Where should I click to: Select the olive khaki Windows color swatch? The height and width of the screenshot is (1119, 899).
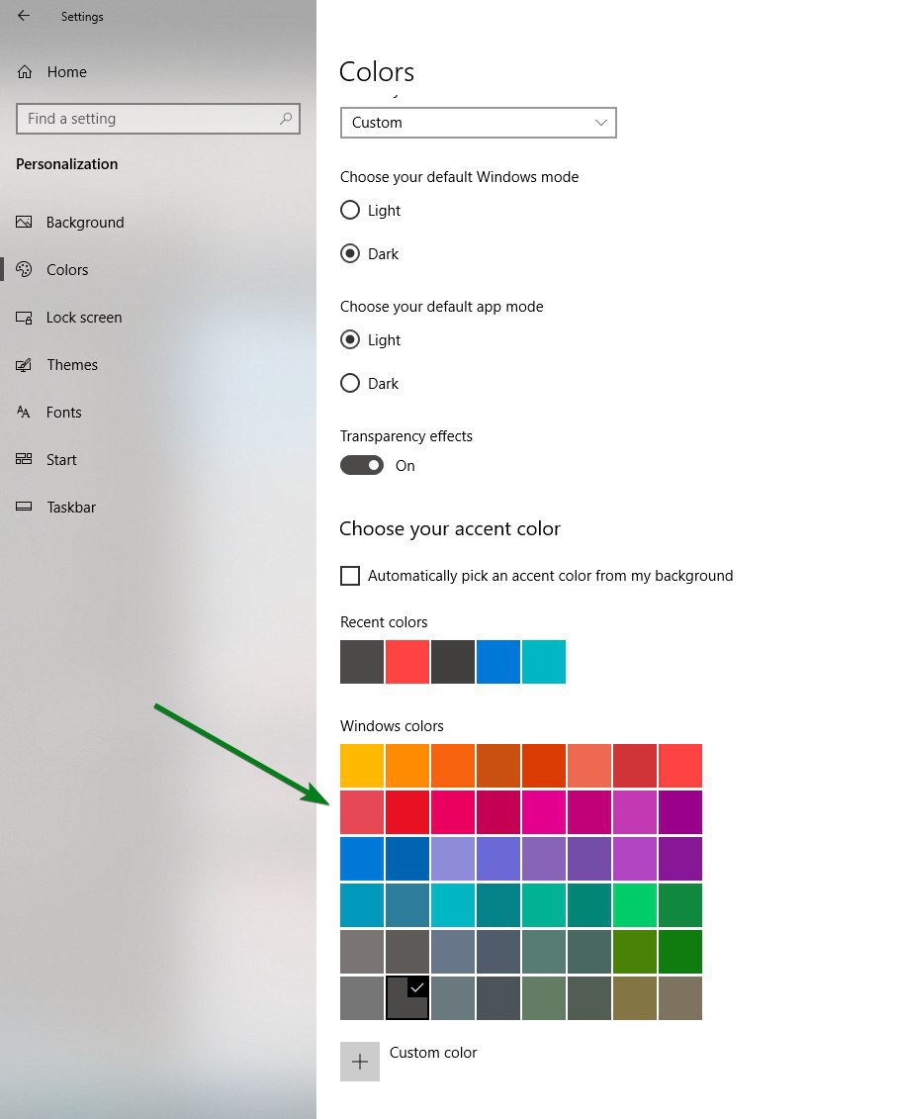(634, 997)
